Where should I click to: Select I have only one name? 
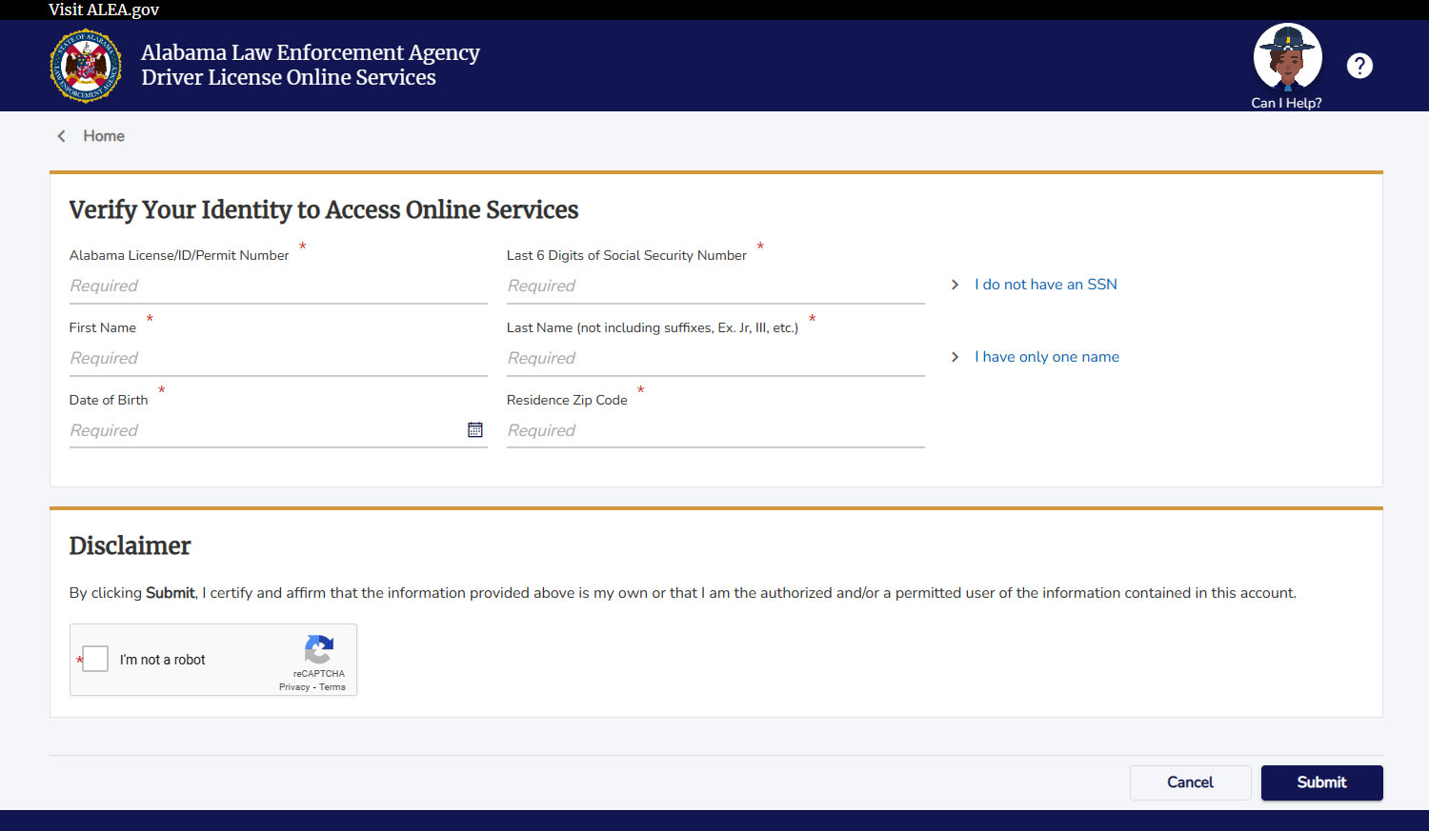click(x=1046, y=357)
